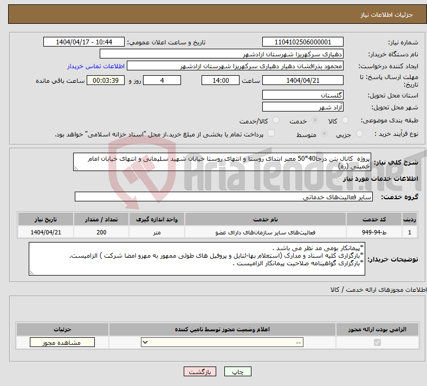Click the table date cell 1404/04/21
This screenshot has width=427, height=386.
[x=46, y=232]
